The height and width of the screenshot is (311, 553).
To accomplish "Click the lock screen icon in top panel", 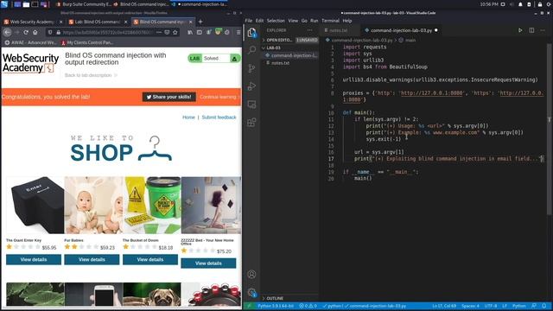I will 539,4.
